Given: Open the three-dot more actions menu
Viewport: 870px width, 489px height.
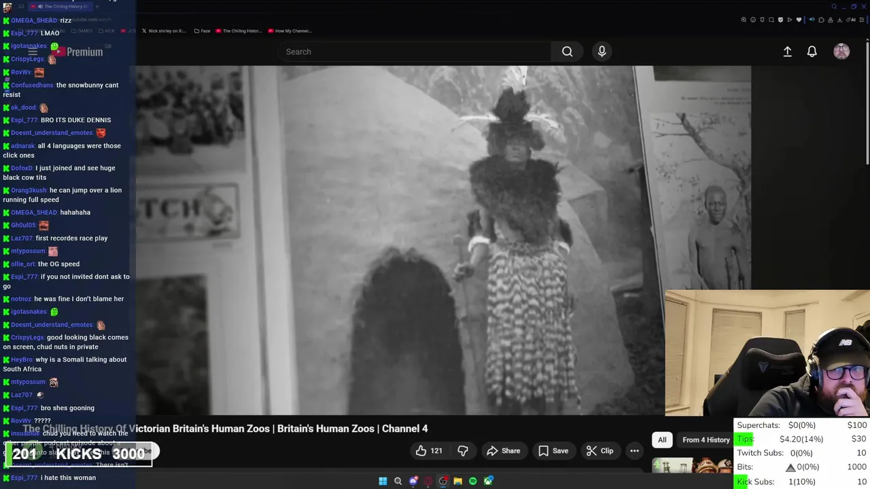Looking at the screenshot, I should [x=634, y=451].
